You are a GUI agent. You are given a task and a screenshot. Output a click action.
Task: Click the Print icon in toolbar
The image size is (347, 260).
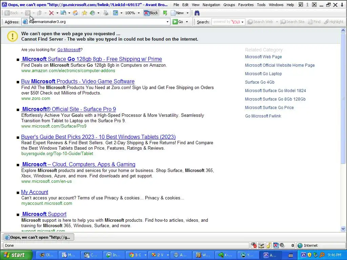106,13
